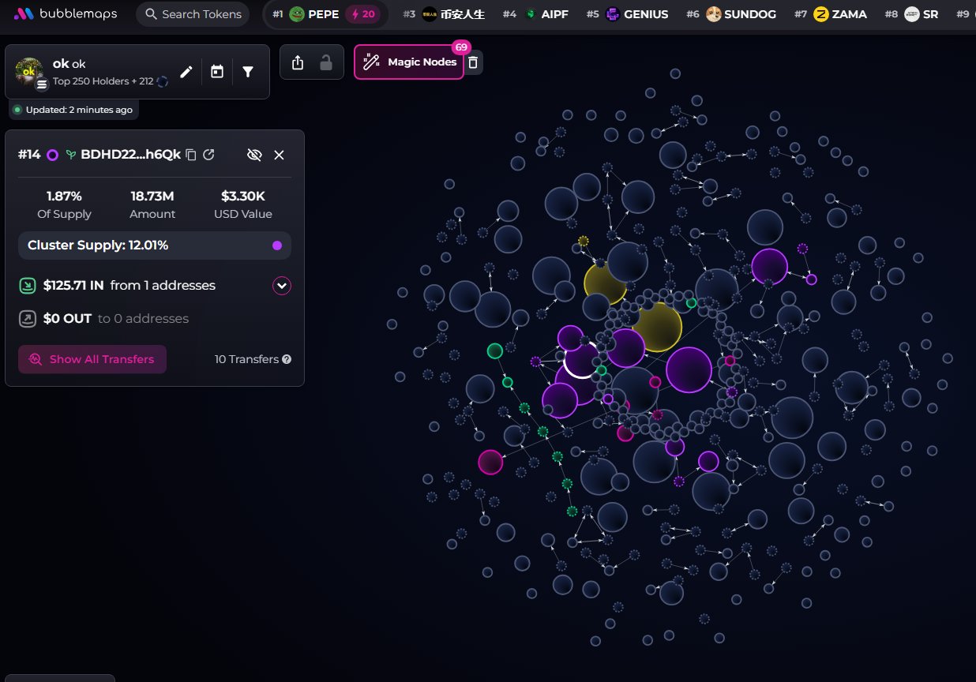Copy the BDHD22...h6Qk wallet address
The image size is (976, 682).
(191, 155)
